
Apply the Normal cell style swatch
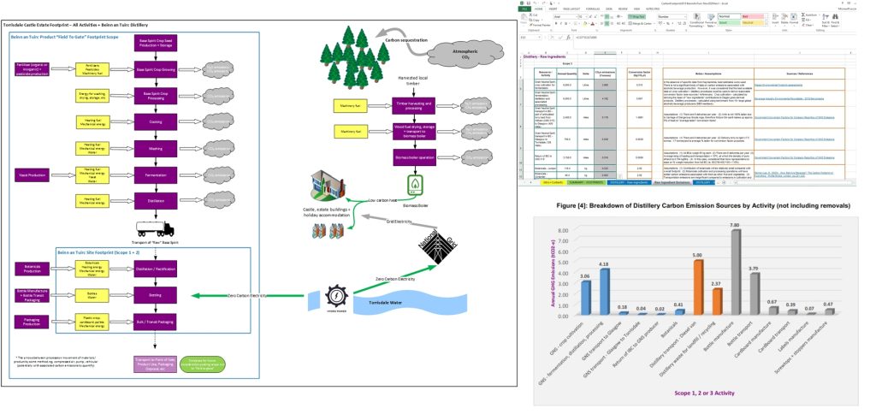729,16
